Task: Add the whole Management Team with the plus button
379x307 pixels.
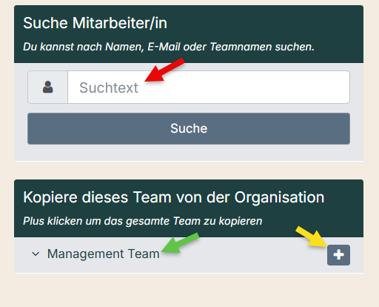Action: [x=338, y=255]
